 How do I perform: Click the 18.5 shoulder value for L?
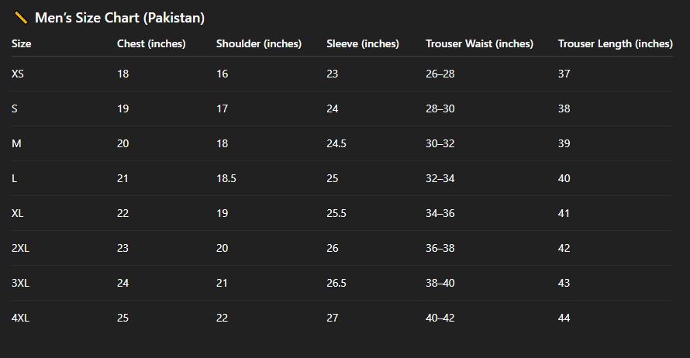tap(226, 178)
